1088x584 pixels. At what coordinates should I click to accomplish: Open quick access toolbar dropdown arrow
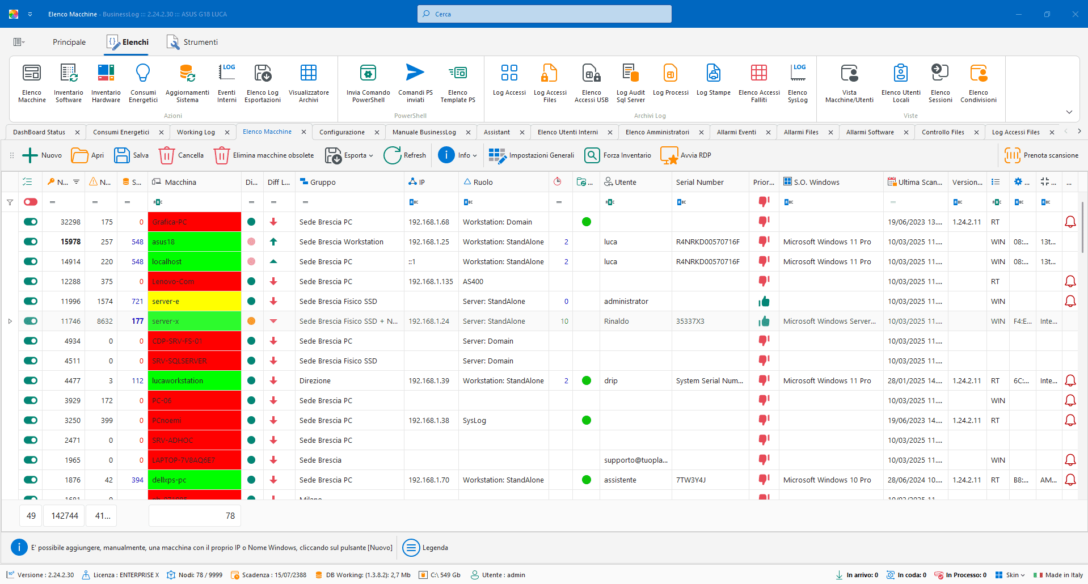[30, 14]
